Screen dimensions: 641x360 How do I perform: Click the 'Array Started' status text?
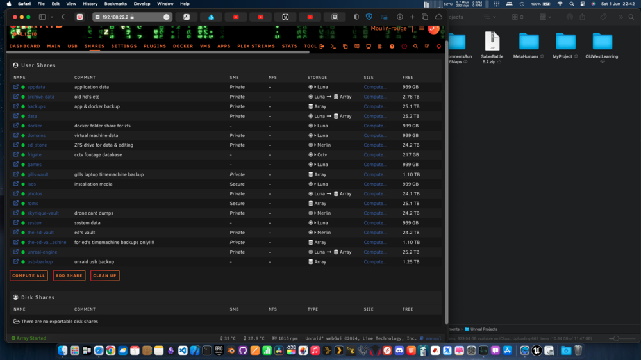click(x=29, y=338)
